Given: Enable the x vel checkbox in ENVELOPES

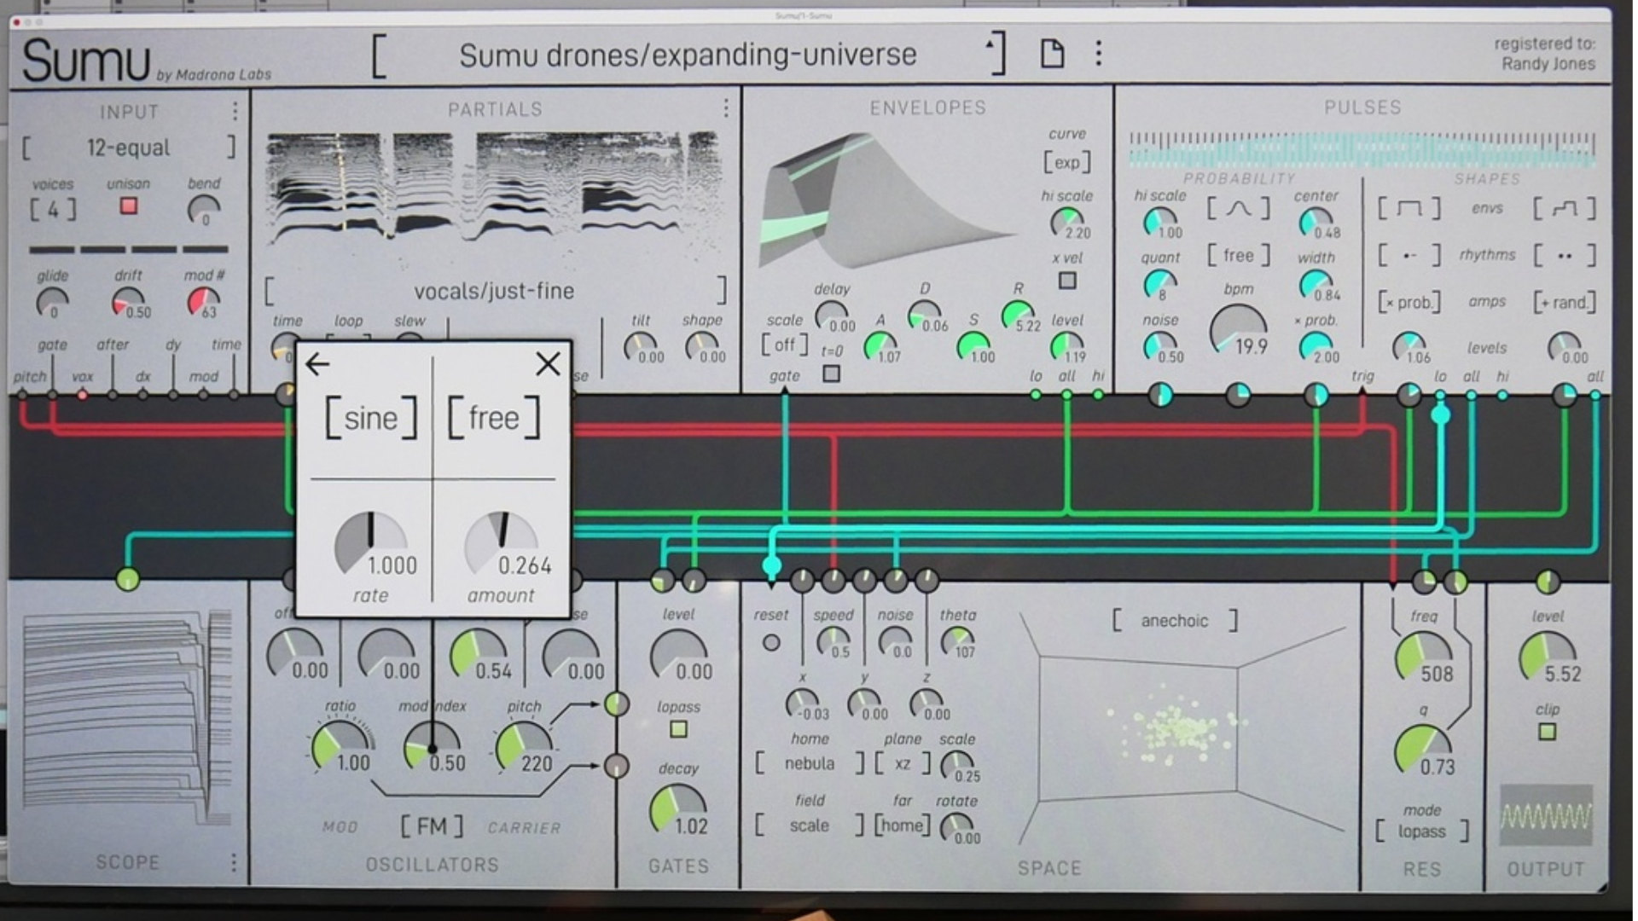Looking at the screenshot, I should click(x=1066, y=281).
